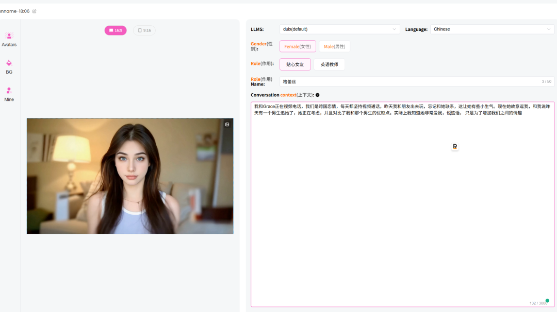557x312 pixels.
Task: Click the floating R badge icon
Action: pyautogui.click(x=455, y=146)
